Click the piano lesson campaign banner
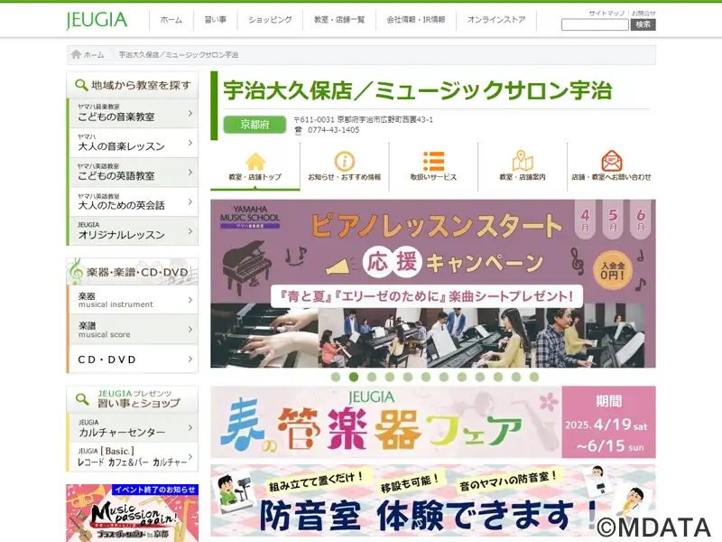The image size is (722, 542). (433, 284)
